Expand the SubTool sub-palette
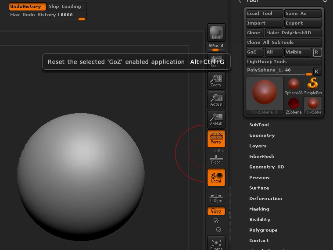 259,125
